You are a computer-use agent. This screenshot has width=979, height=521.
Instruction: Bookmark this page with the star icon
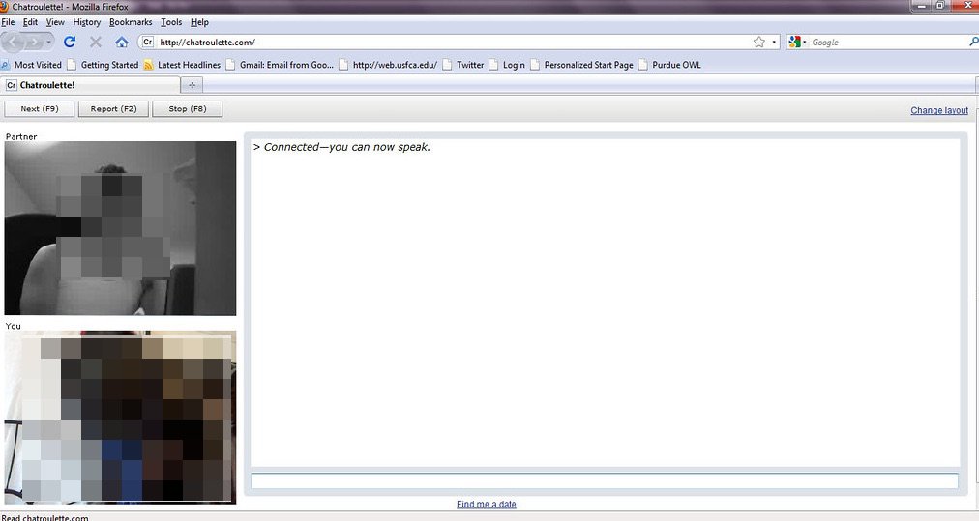(x=759, y=42)
